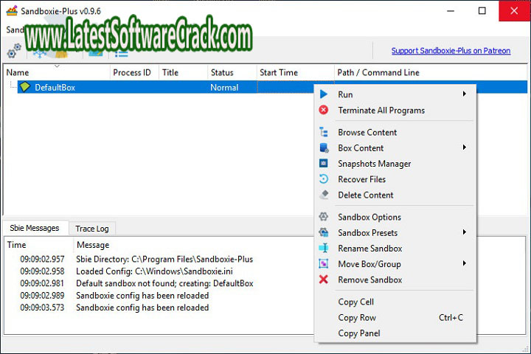531x354 pixels.
Task: Click the Delete Content eraser icon
Action: coord(324,195)
